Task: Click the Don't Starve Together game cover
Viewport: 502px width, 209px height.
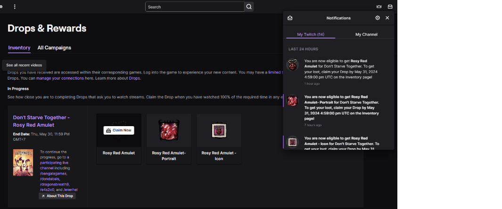Action: click(23, 162)
